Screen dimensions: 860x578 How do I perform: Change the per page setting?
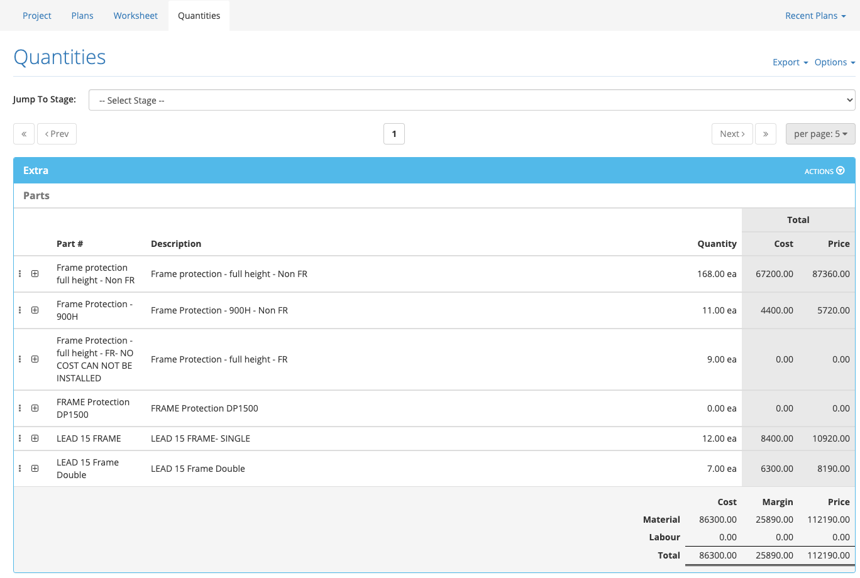point(820,134)
